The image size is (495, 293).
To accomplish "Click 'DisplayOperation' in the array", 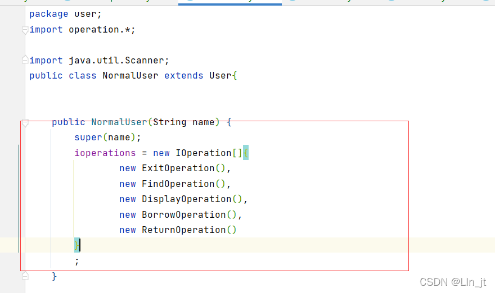I will click(x=187, y=199).
